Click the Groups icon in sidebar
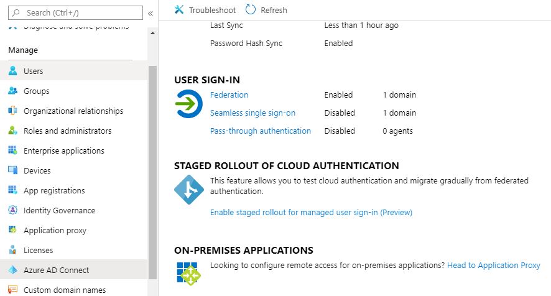The image size is (551, 296). 12,91
